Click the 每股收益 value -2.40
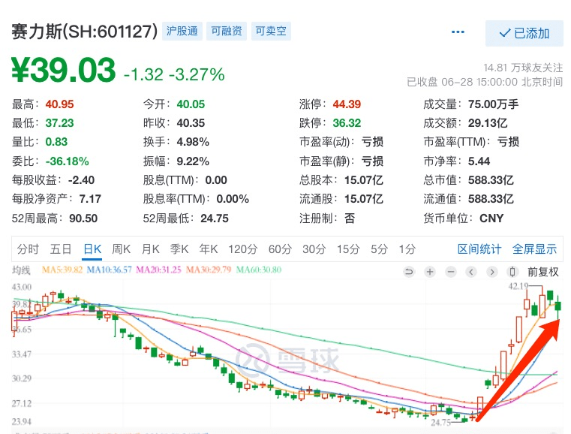This screenshot has width=571, height=434. point(81,180)
